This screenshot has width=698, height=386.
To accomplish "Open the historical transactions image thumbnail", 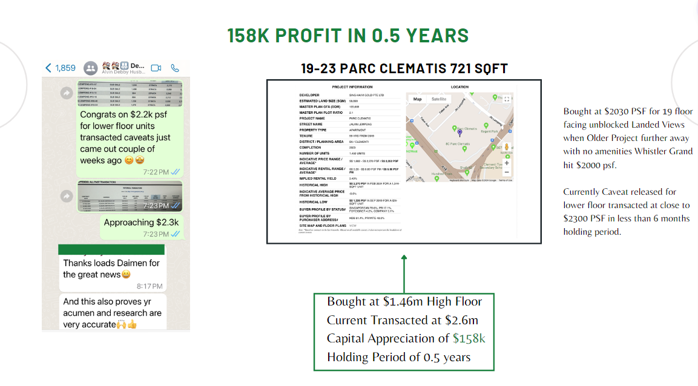I will (130, 195).
